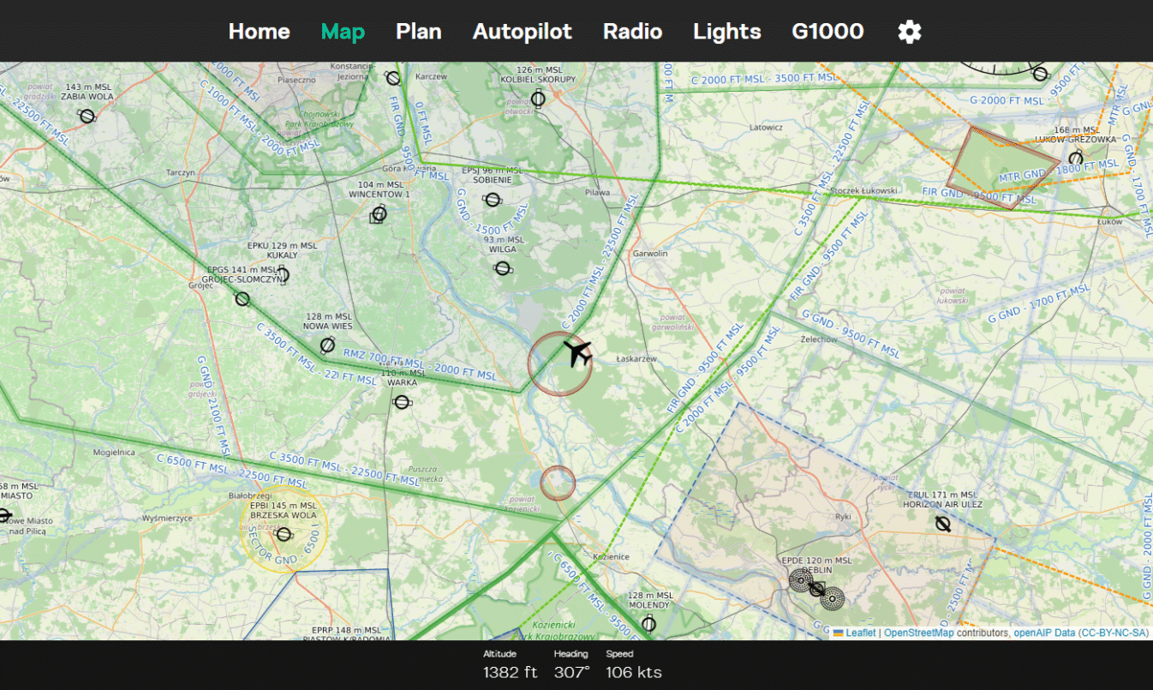Switch to the Autopilot tab
The image size is (1153, 690).
[522, 32]
